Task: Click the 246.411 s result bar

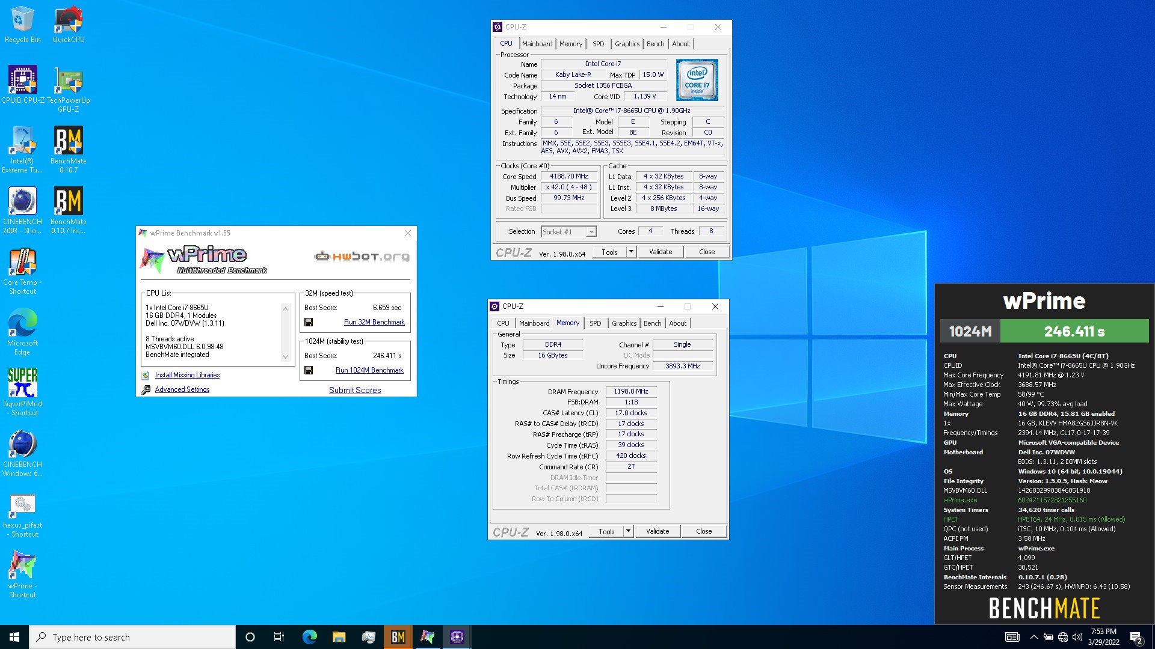Action: click(1074, 331)
